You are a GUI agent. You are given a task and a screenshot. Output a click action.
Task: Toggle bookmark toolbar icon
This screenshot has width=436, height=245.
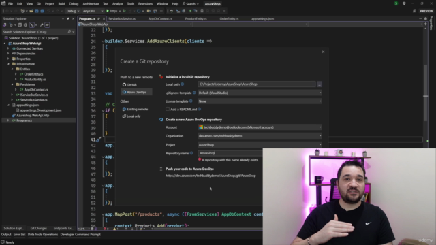202,11
